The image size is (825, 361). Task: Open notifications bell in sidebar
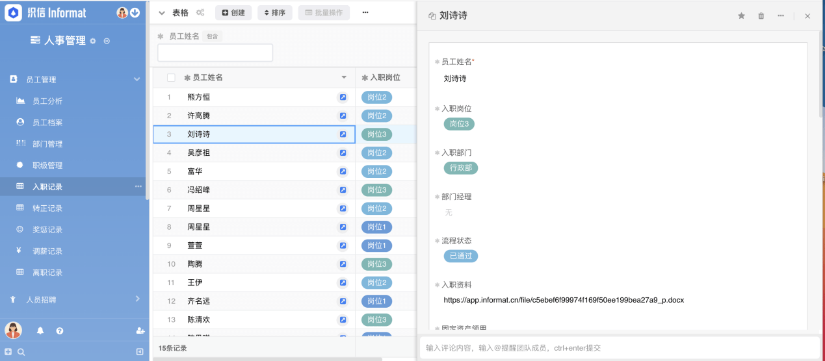click(x=40, y=330)
